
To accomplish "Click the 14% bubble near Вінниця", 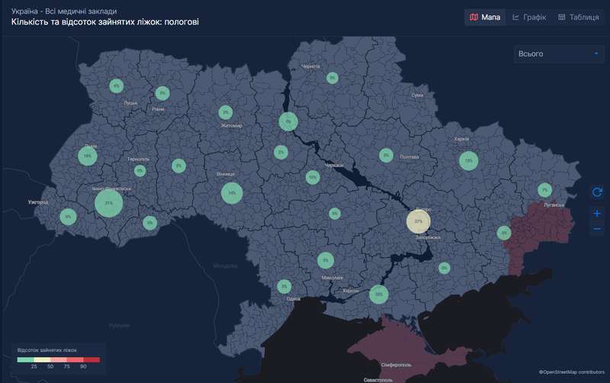I will click(231, 194).
